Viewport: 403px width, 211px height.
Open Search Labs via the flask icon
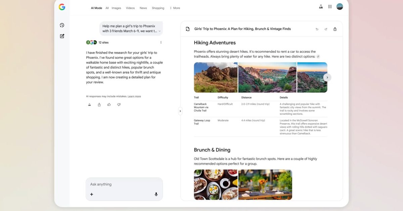(321, 6)
